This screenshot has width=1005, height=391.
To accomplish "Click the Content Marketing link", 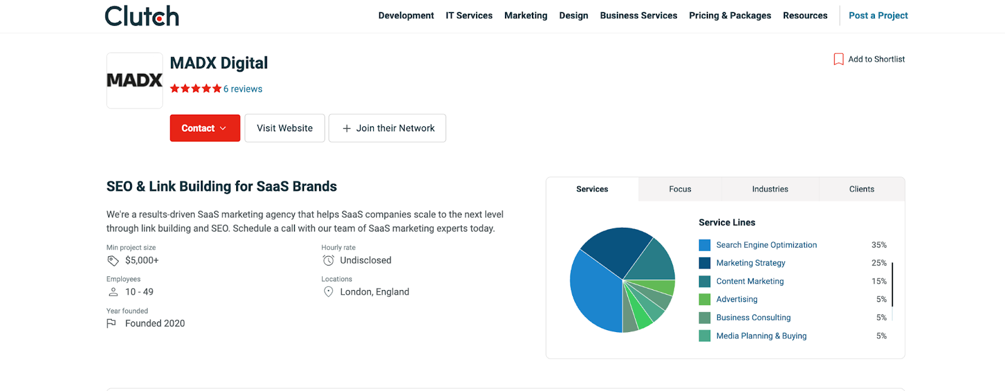I will pos(750,281).
